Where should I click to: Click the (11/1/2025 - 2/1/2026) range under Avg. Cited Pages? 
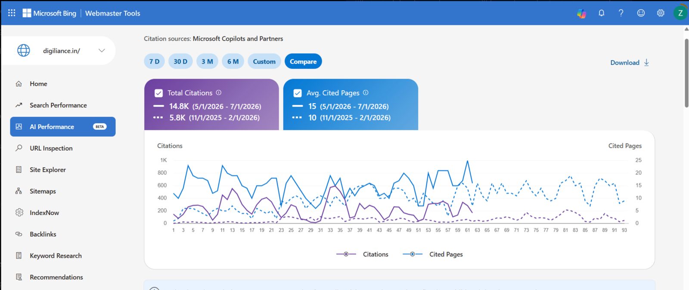tap(355, 118)
